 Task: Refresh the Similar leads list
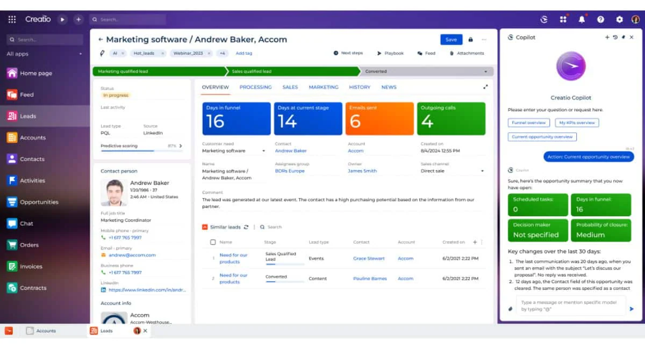pyautogui.click(x=246, y=227)
